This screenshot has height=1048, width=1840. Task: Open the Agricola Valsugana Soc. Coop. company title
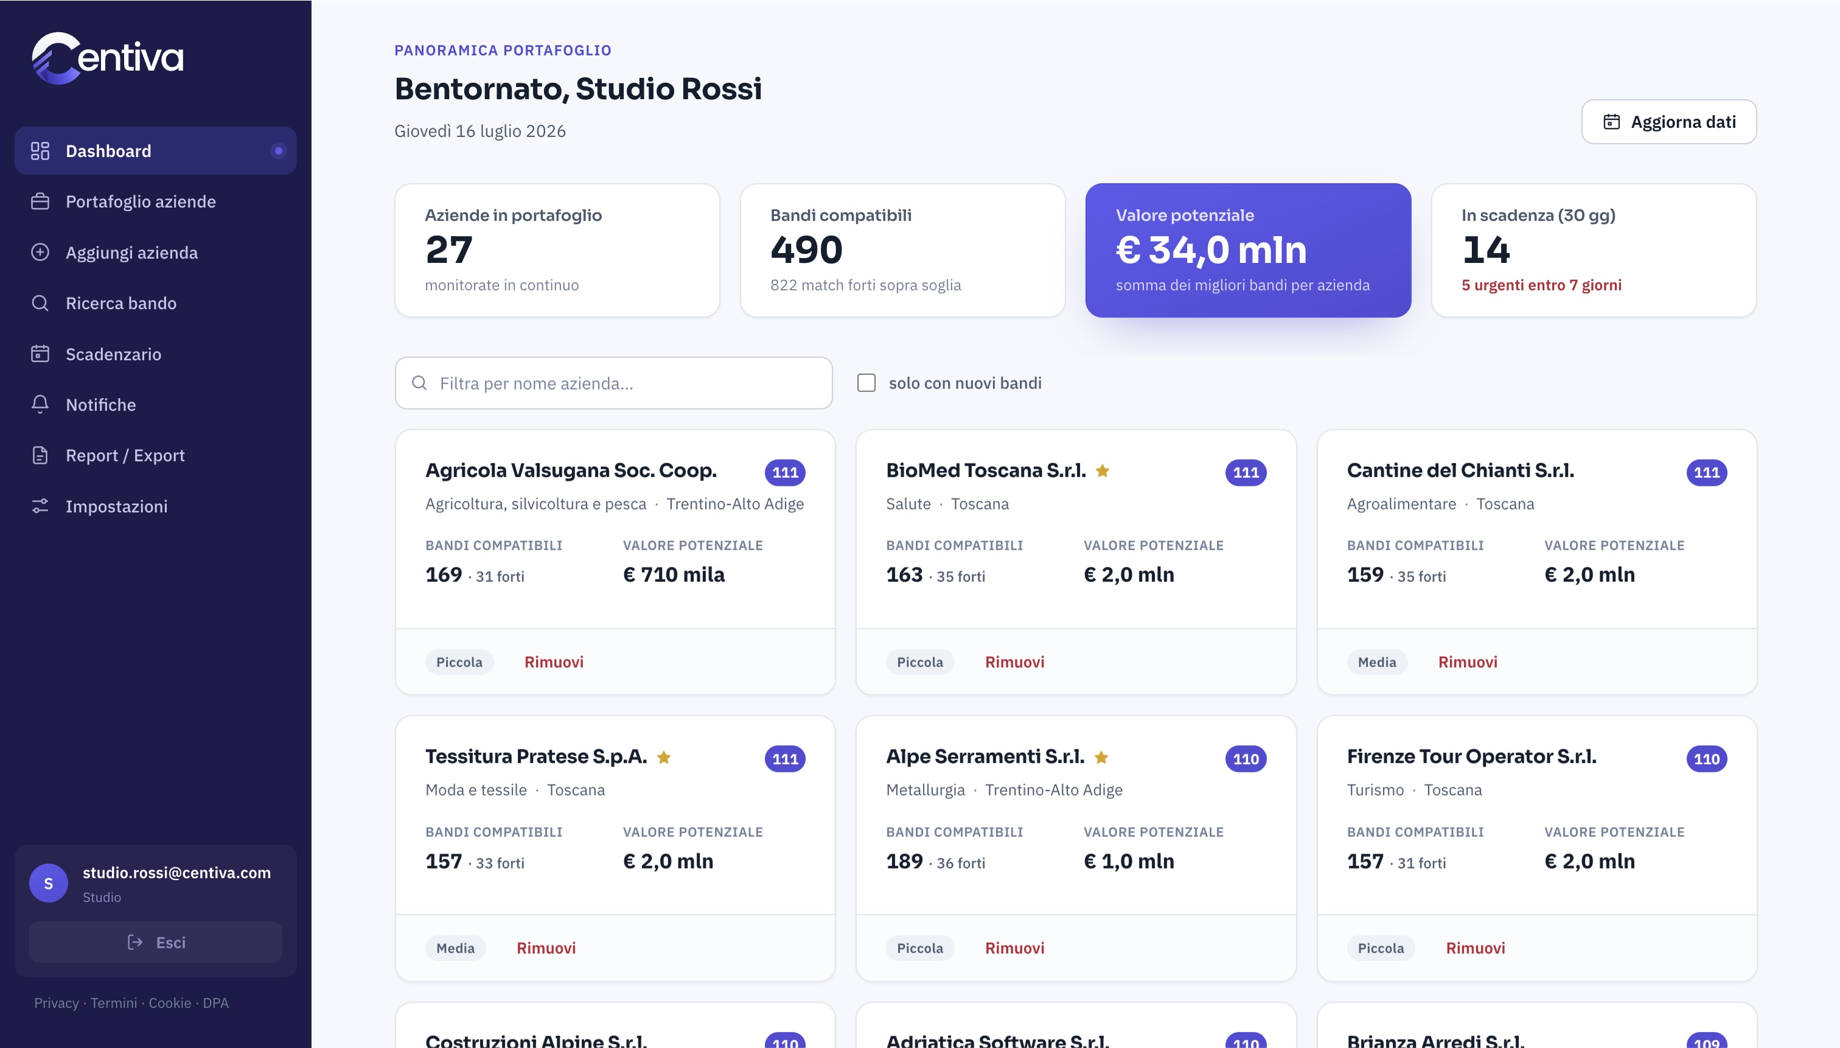click(571, 470)
